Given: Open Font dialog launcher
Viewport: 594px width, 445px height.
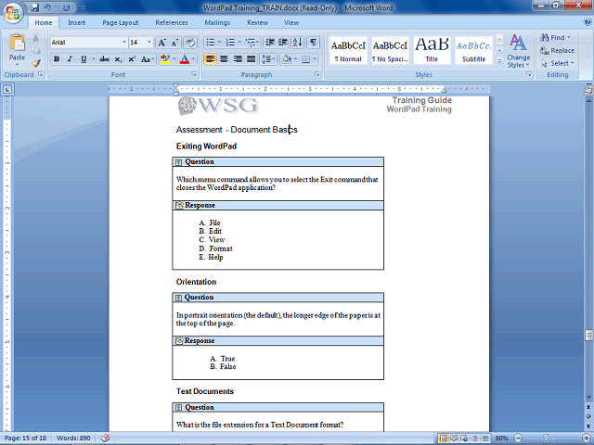Looking at the screenshot, I should point(194,74).
